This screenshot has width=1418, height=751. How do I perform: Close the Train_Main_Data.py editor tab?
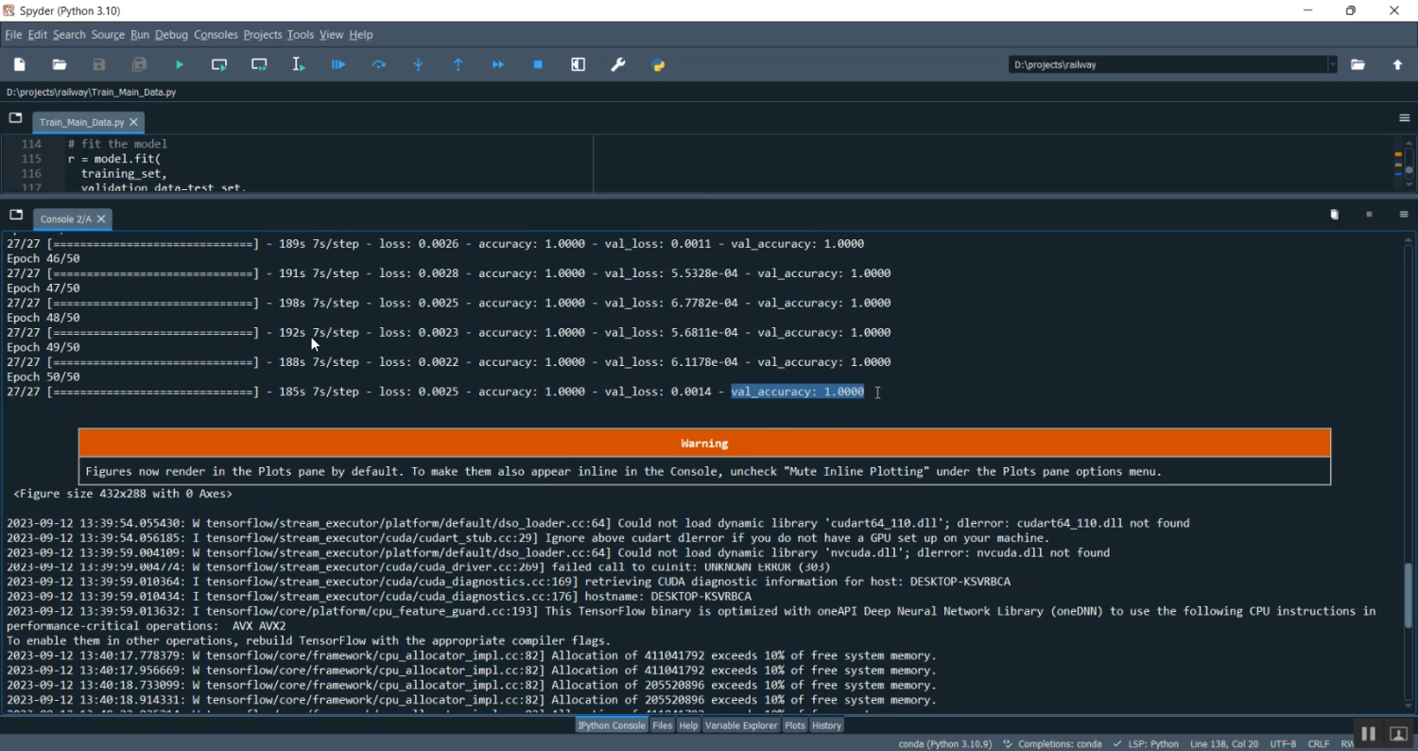(133, 122)
